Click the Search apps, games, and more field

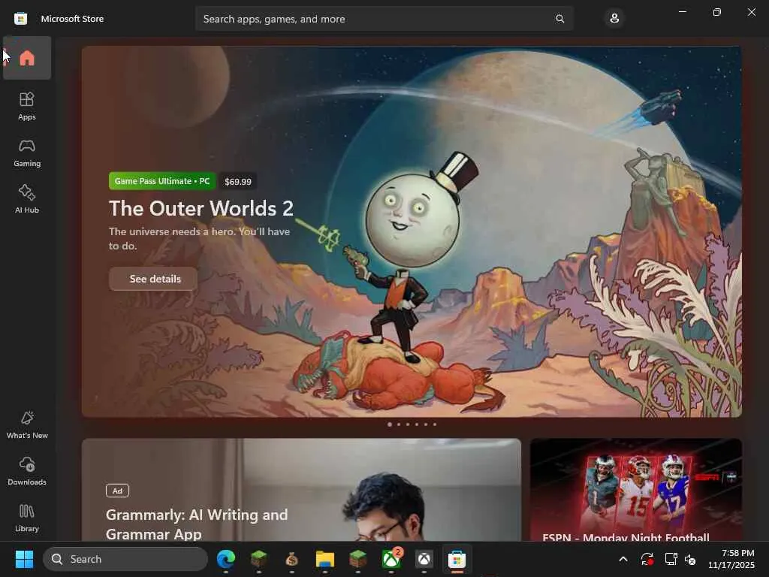click(384, 19)
